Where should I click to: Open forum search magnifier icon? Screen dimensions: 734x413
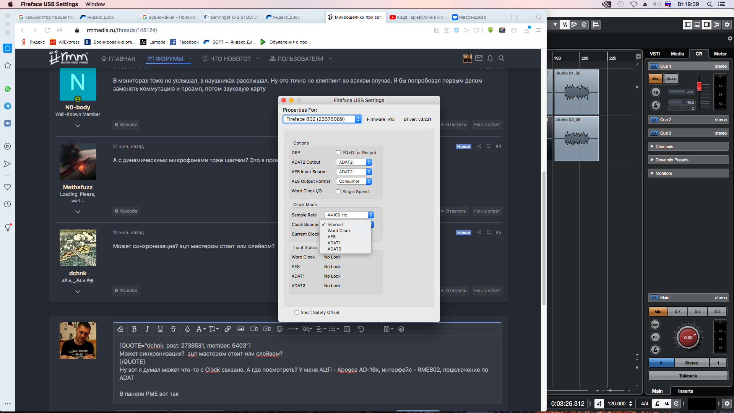pyautogui.click(x=502, y=58)
